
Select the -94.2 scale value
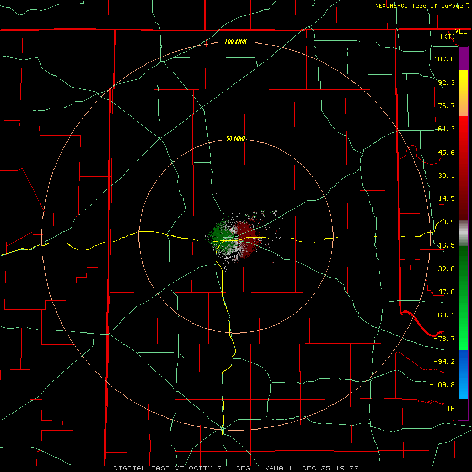[x=444, y=361]
